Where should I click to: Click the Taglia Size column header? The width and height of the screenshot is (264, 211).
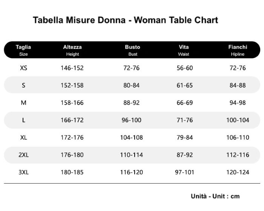click(x=23, y=50)
